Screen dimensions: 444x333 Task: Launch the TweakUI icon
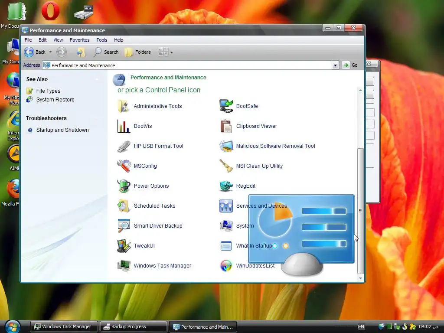coord(124,246)
